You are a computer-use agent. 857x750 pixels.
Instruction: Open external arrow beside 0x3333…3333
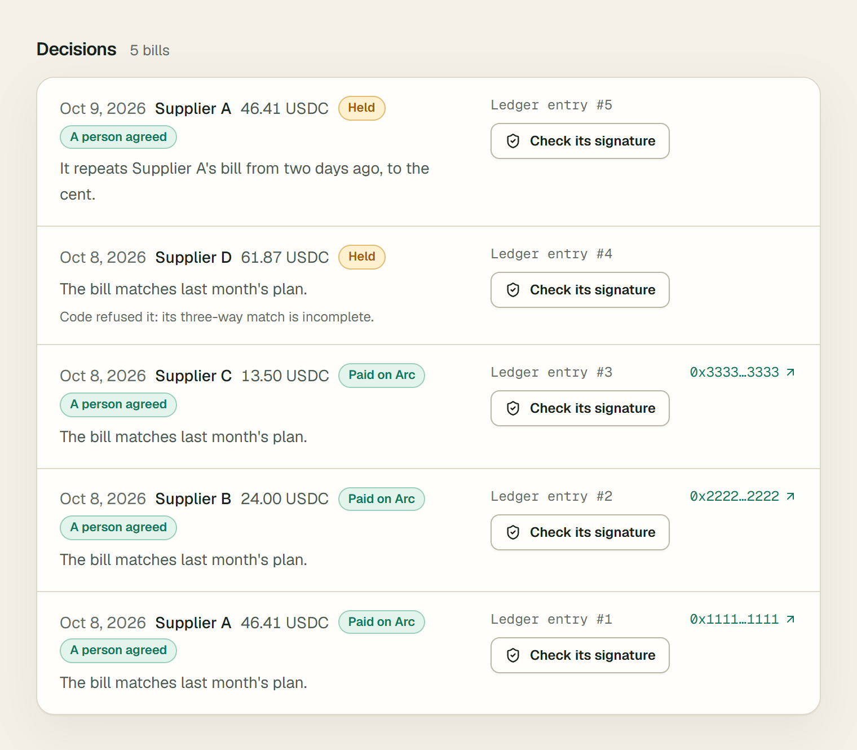tap(790, 372)
